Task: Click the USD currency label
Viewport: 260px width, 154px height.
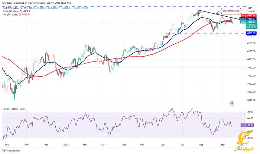Action: pos(250,8)
